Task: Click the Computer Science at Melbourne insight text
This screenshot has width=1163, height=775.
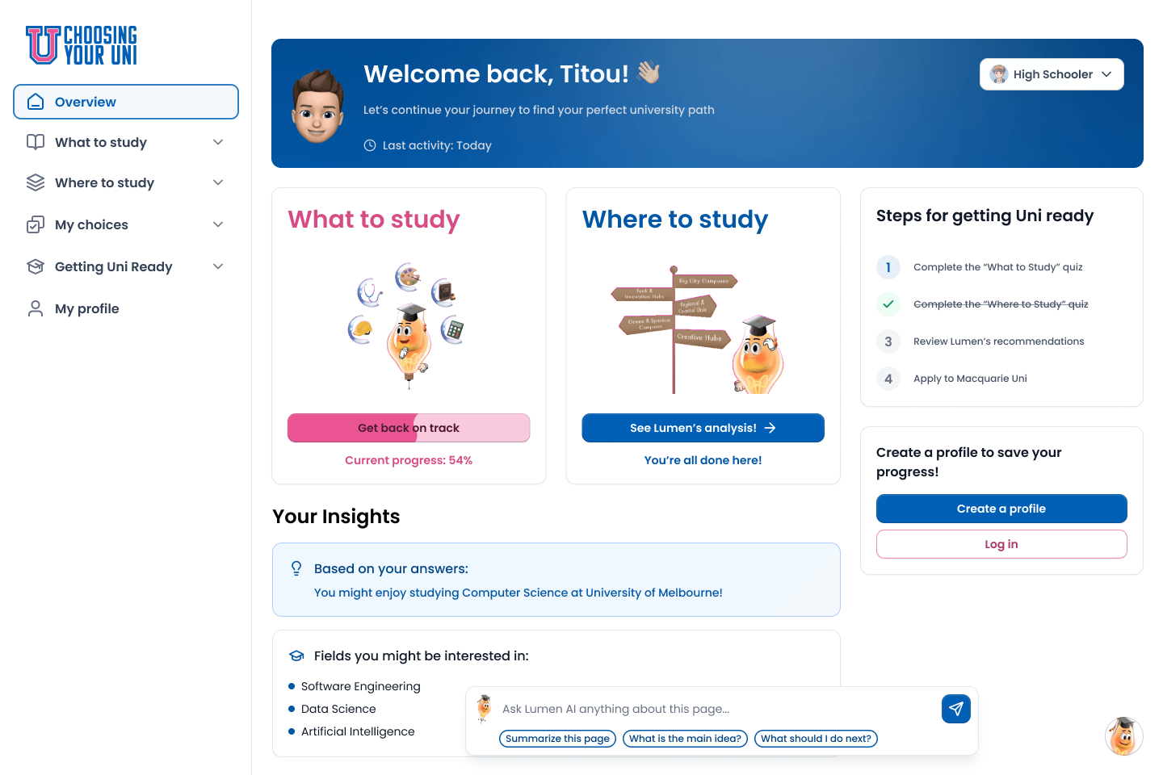Action: (x=519, y=593)
